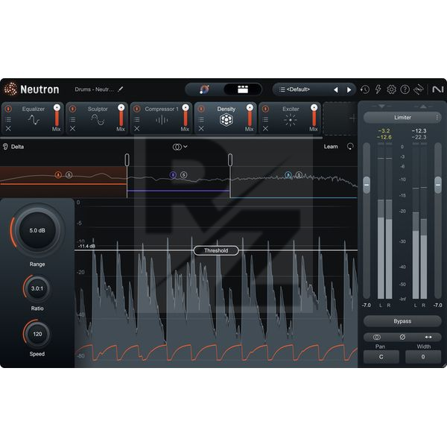This screenshot has height=447, width=447.
Task: Toggle Equalizer module power
Action: (x=8, y=109)
